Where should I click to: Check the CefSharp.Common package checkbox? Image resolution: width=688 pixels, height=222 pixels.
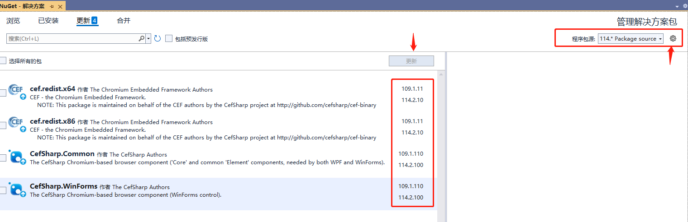(3, 158)
